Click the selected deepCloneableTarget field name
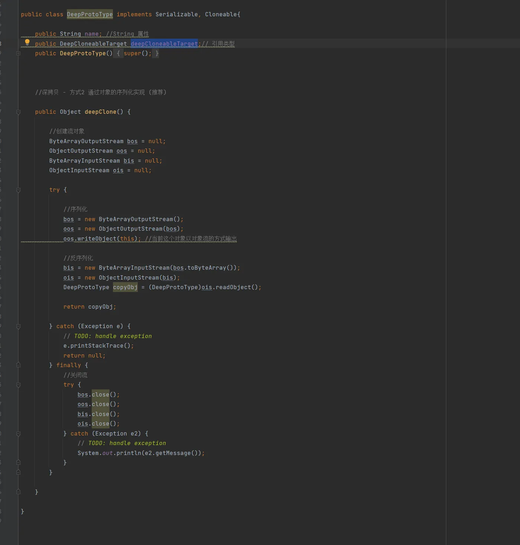The height and width of the screenshot is (545, 520). pos(164,44)
